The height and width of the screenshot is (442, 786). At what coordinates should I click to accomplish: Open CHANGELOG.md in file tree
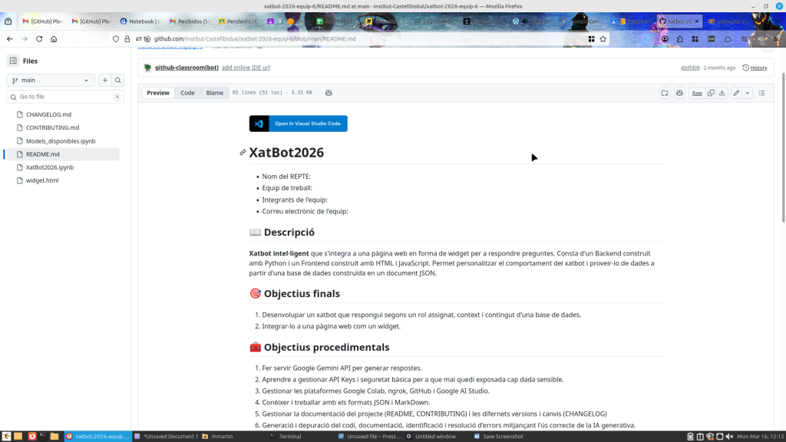click(48, 114)
